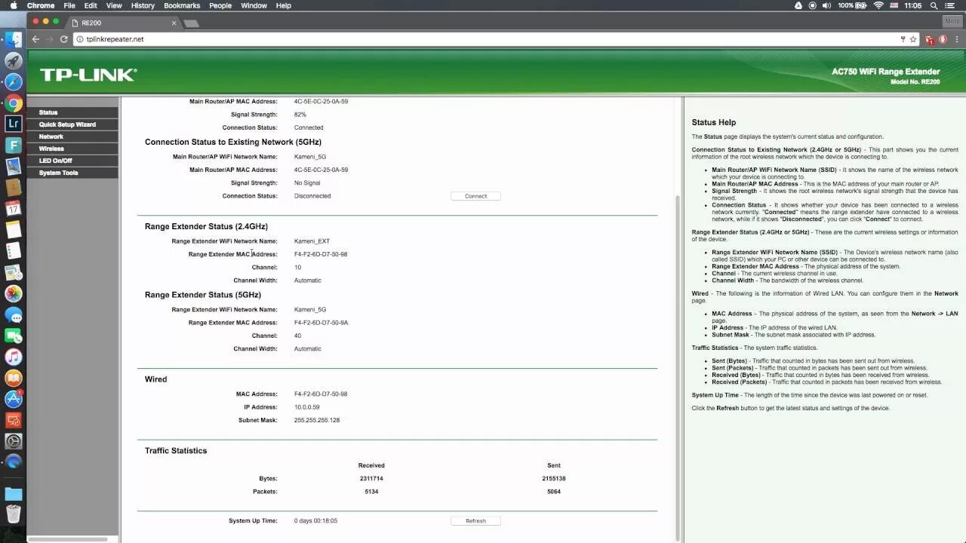Click the Status Help heading

[x=714, y=122]
